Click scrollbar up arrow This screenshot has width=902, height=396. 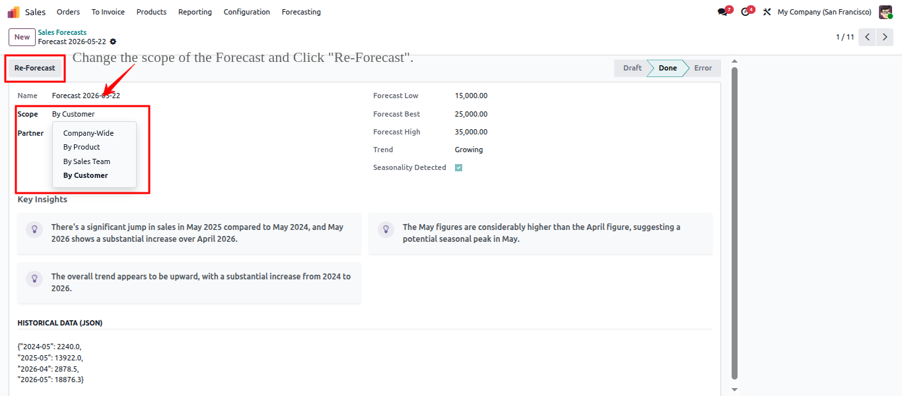[735, 61]
